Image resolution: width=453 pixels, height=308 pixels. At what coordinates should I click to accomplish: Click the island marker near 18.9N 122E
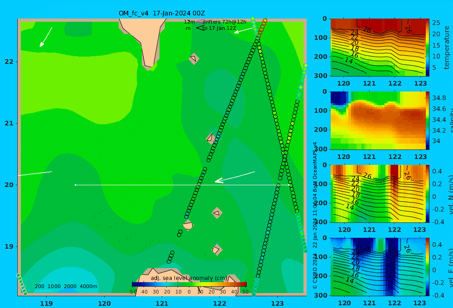click(x=217, y=250)
